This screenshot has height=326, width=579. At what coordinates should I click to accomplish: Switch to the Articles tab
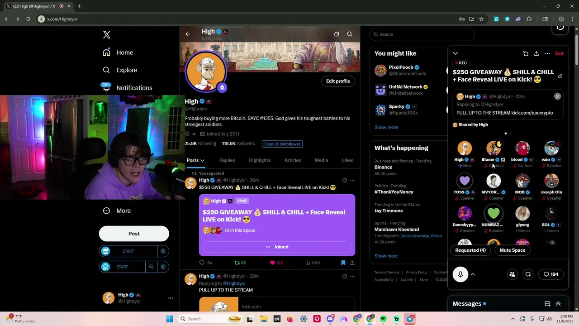(293, 160)
